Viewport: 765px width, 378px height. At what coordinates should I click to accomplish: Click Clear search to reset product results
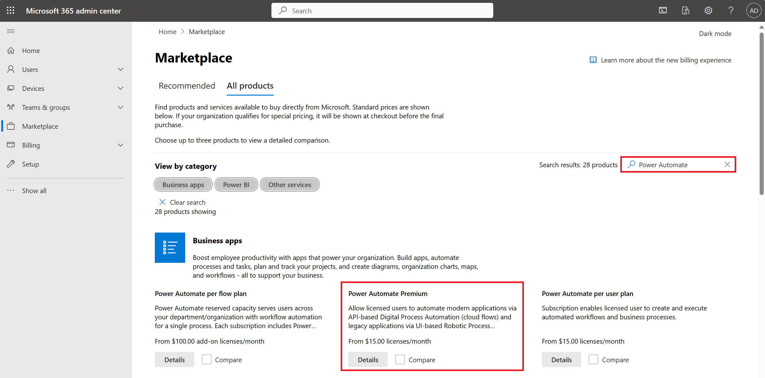[183, 202]
